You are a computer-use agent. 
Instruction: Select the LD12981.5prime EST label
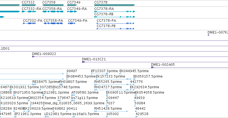[58, 114]
